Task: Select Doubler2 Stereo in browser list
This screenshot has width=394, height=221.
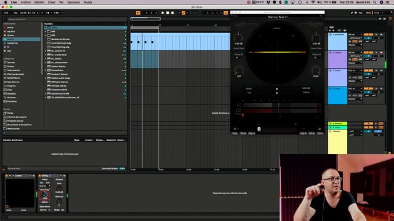Action: coord(59,74)
